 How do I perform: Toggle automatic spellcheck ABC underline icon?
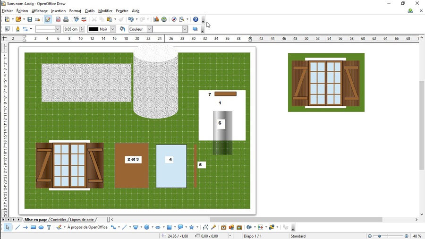pyautogui.click(x=84, y=19)
